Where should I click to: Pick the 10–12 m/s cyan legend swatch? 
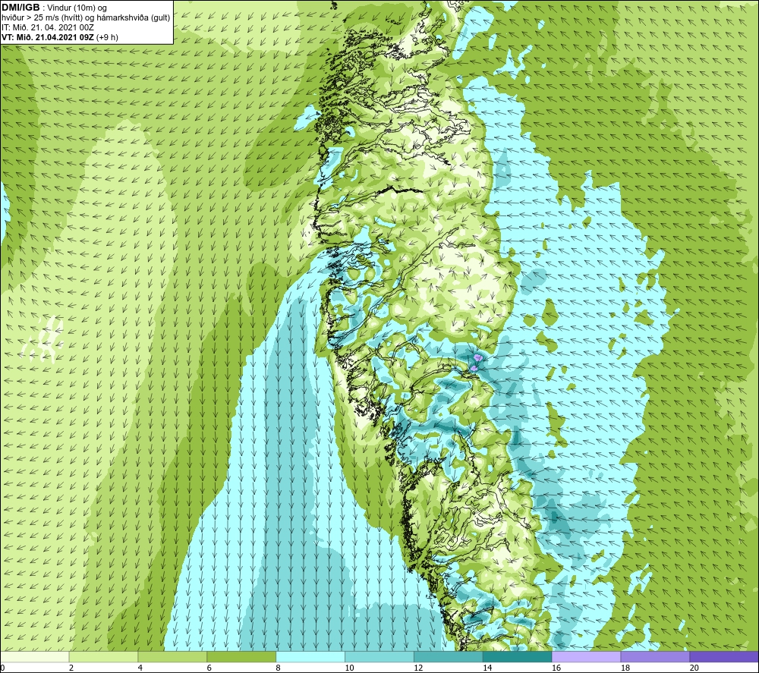tap(379, 657)
